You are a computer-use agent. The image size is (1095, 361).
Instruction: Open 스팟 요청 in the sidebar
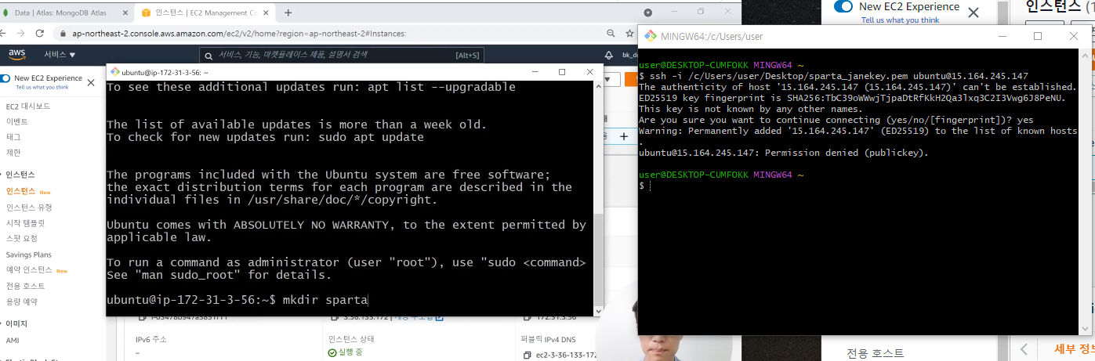point(21,238)
